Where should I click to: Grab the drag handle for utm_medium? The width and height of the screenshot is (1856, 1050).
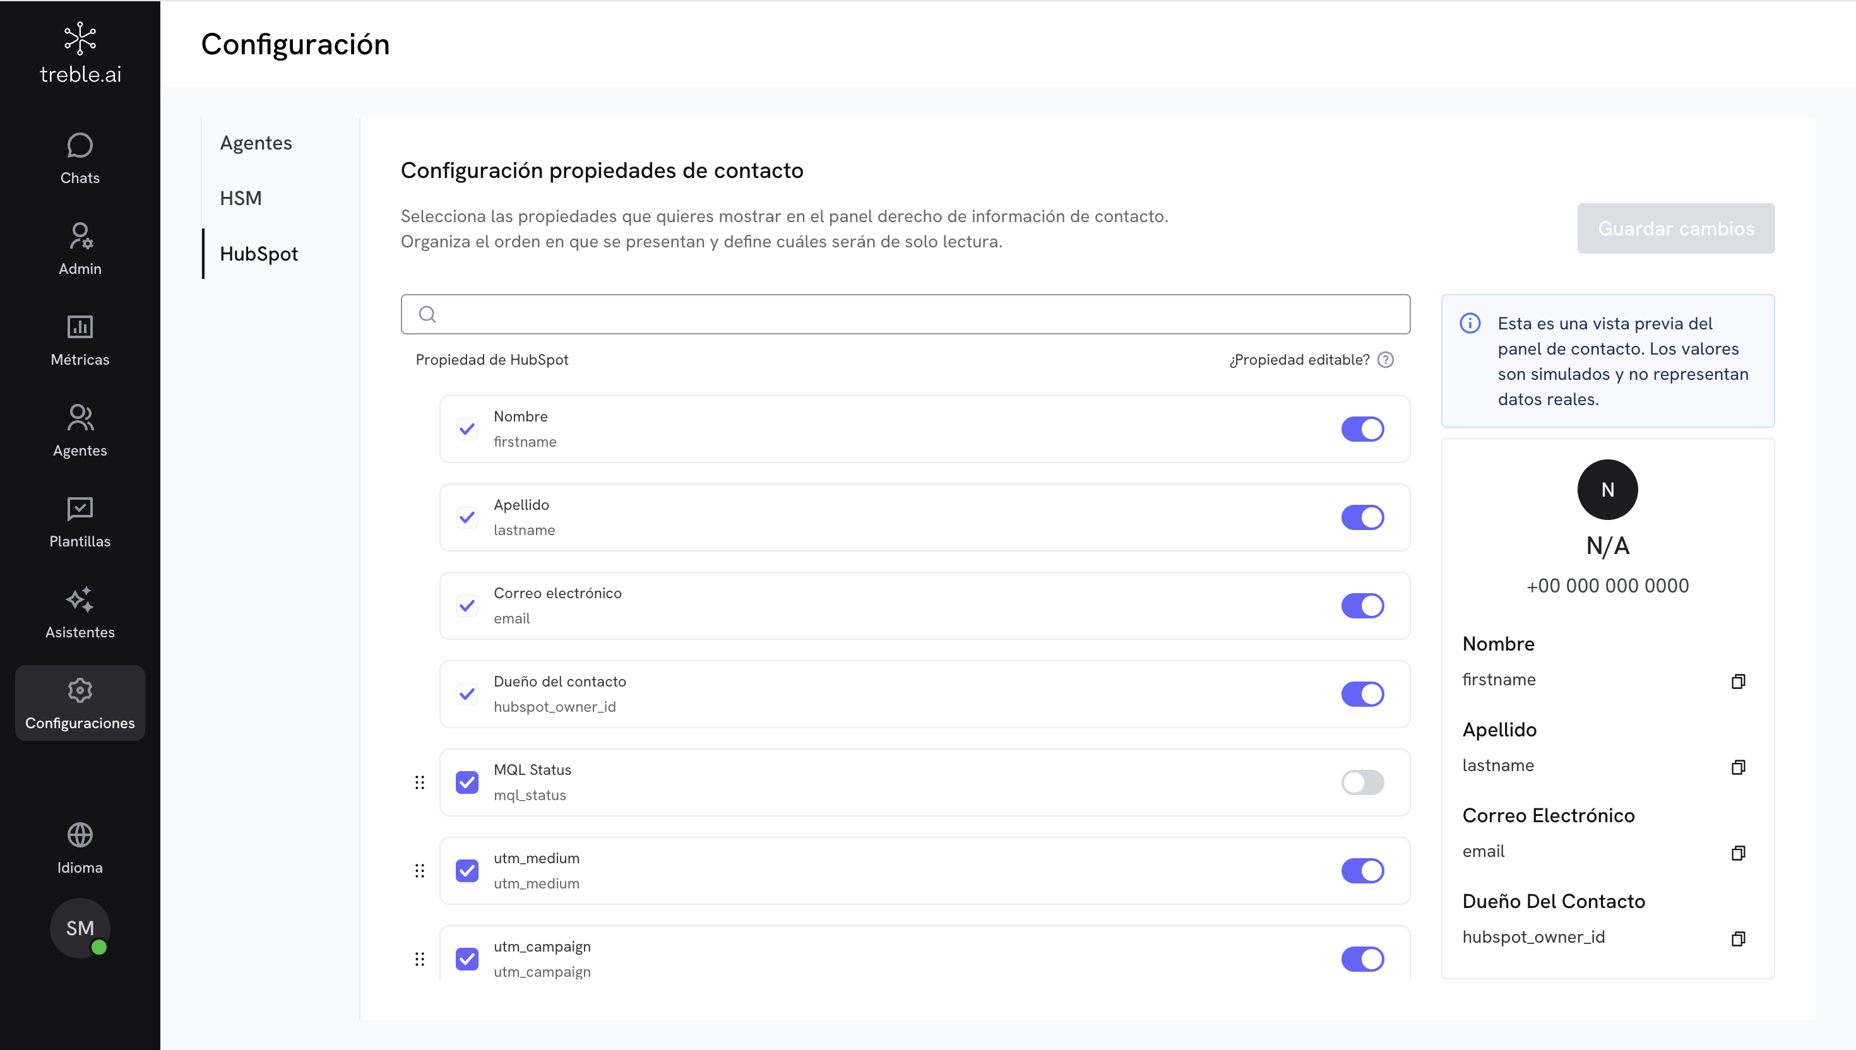point(419,871)
